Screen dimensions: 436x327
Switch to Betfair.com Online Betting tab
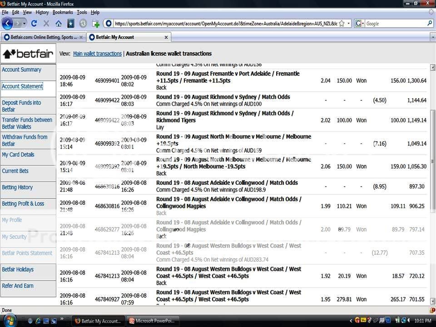pyautogui.click(x=43, y=37)
